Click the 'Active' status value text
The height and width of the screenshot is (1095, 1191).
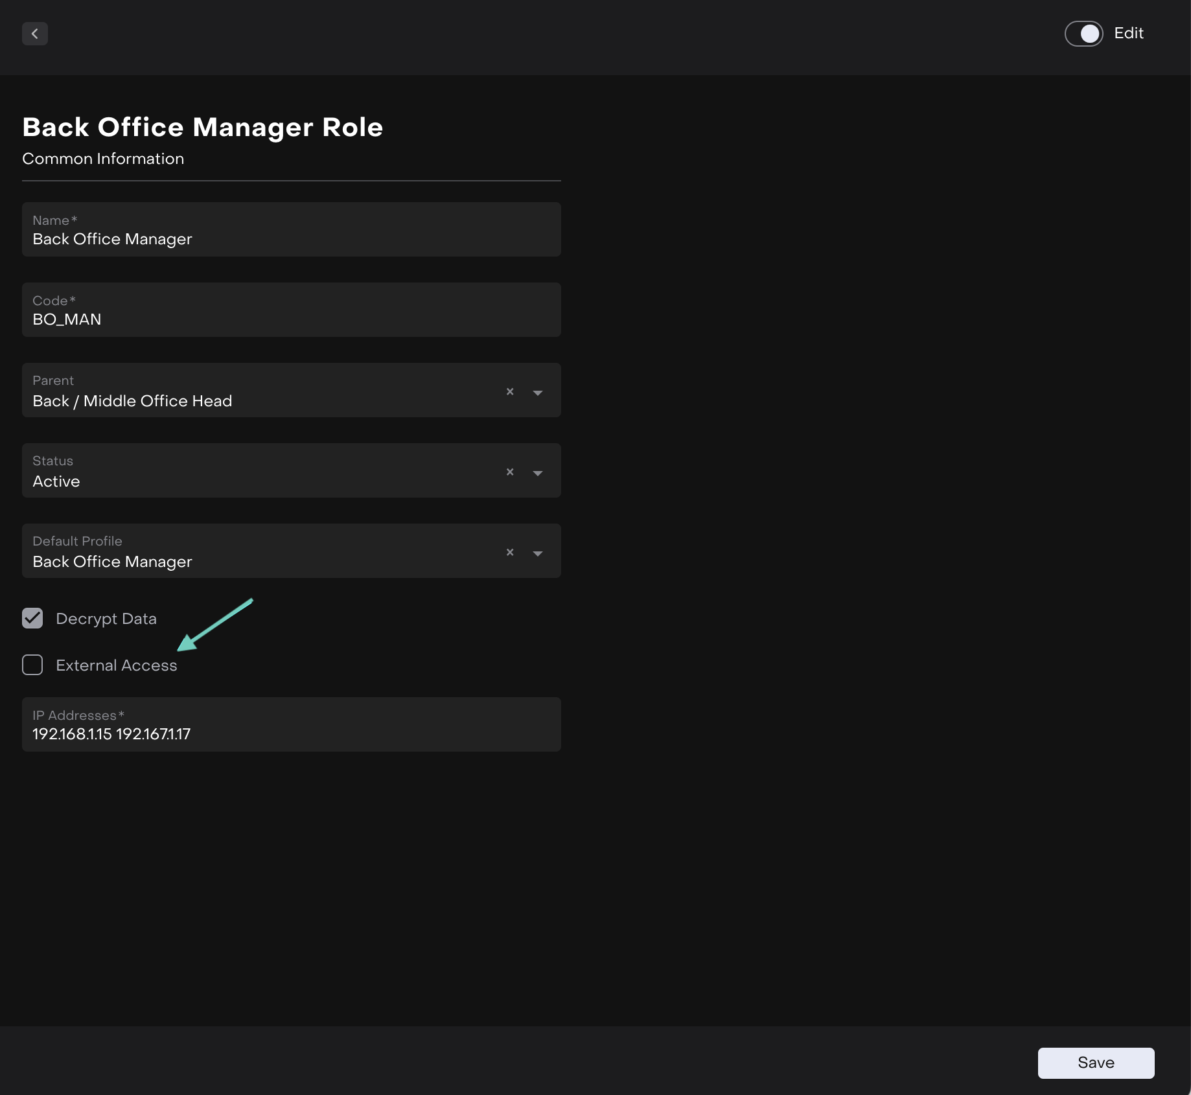[x=56, y=481]
